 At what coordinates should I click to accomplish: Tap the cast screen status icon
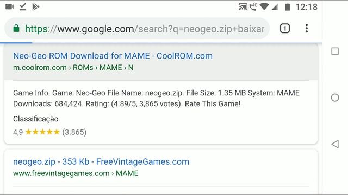pos(243,7)
